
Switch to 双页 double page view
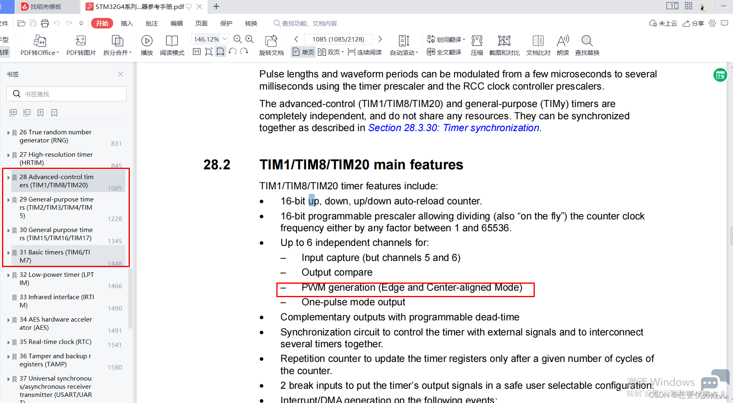[x=330, y=52]
